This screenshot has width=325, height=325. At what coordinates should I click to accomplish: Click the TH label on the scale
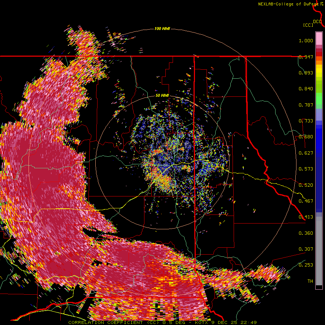[310, 281]
